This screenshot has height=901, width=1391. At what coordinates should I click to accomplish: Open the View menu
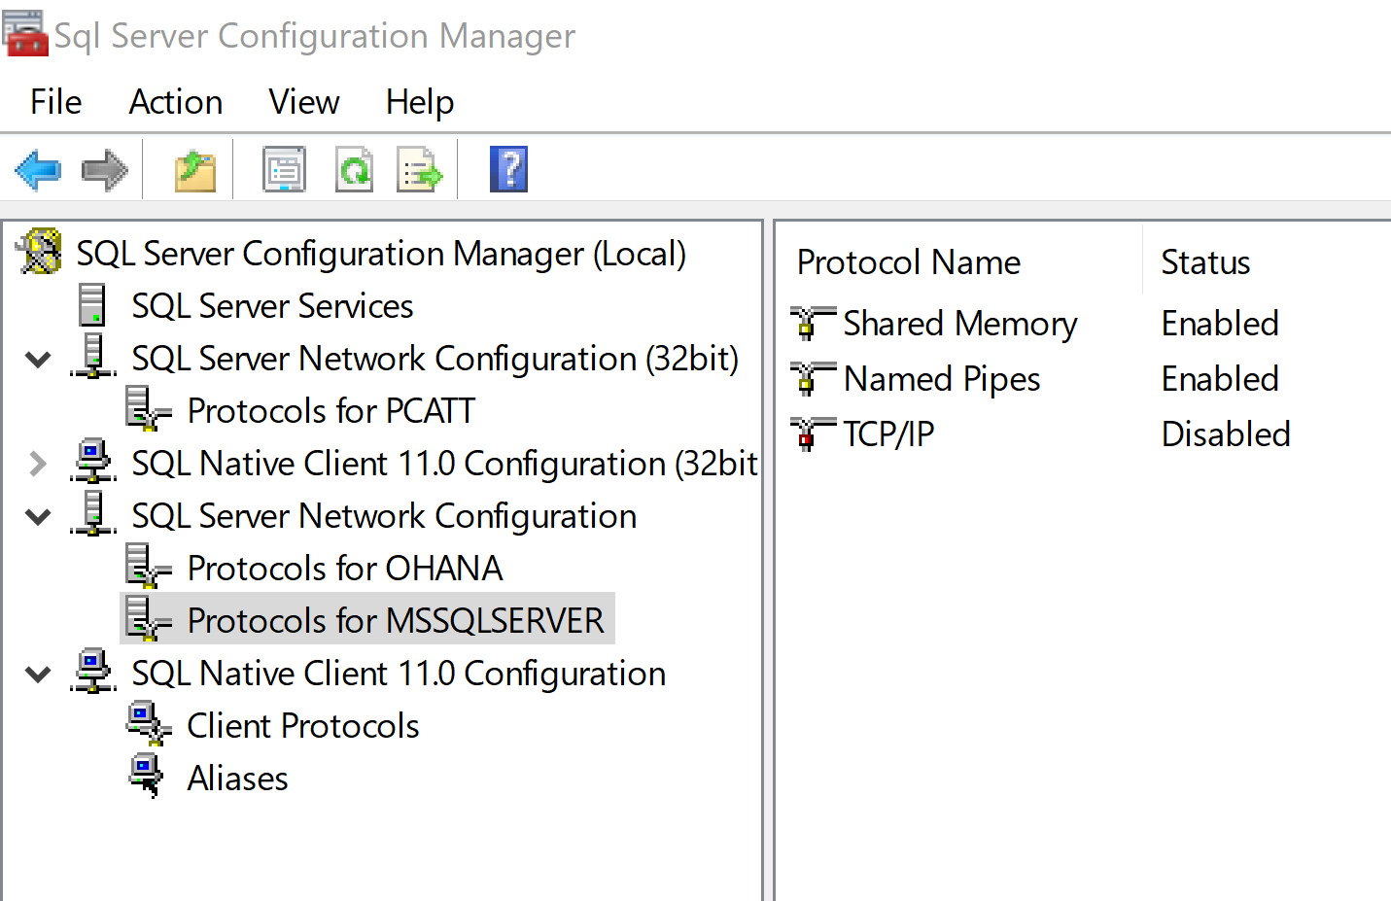pyautogui.click(x=302, y=101)
